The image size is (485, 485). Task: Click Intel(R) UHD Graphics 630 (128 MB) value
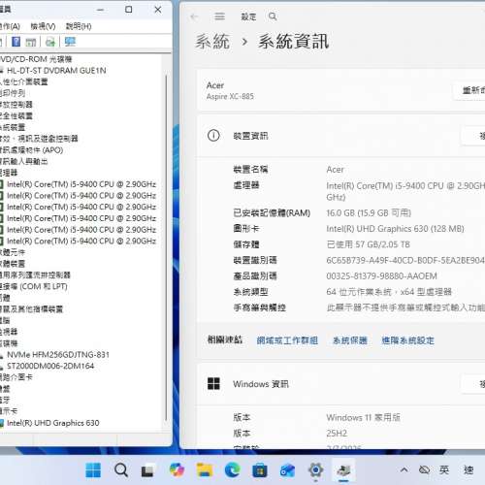[x=395, y=229]
